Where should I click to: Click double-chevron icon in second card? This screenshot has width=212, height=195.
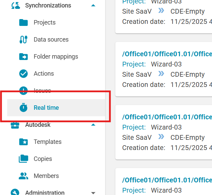click(x=161, y=74)
